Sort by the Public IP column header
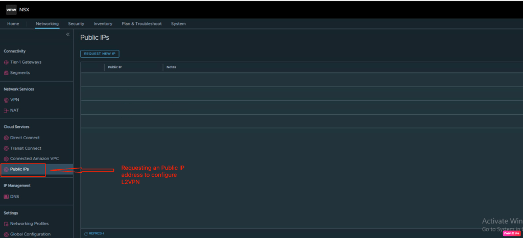 point(114,67)
